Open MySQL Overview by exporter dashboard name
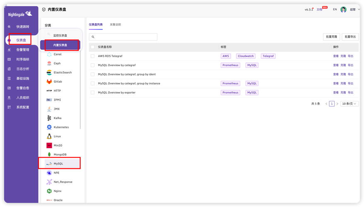The image size is (364, 207). click(116, 93)
